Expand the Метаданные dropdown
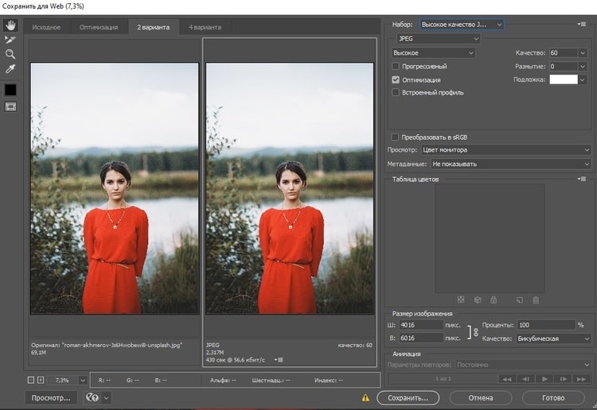 click(x=509, y=164)
